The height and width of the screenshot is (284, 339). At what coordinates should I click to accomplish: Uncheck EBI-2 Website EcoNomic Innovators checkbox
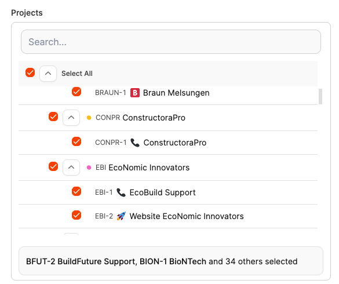(76, 215)
